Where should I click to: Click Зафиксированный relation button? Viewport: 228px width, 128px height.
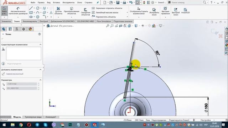pyautogui.click(x=13, y=74)
